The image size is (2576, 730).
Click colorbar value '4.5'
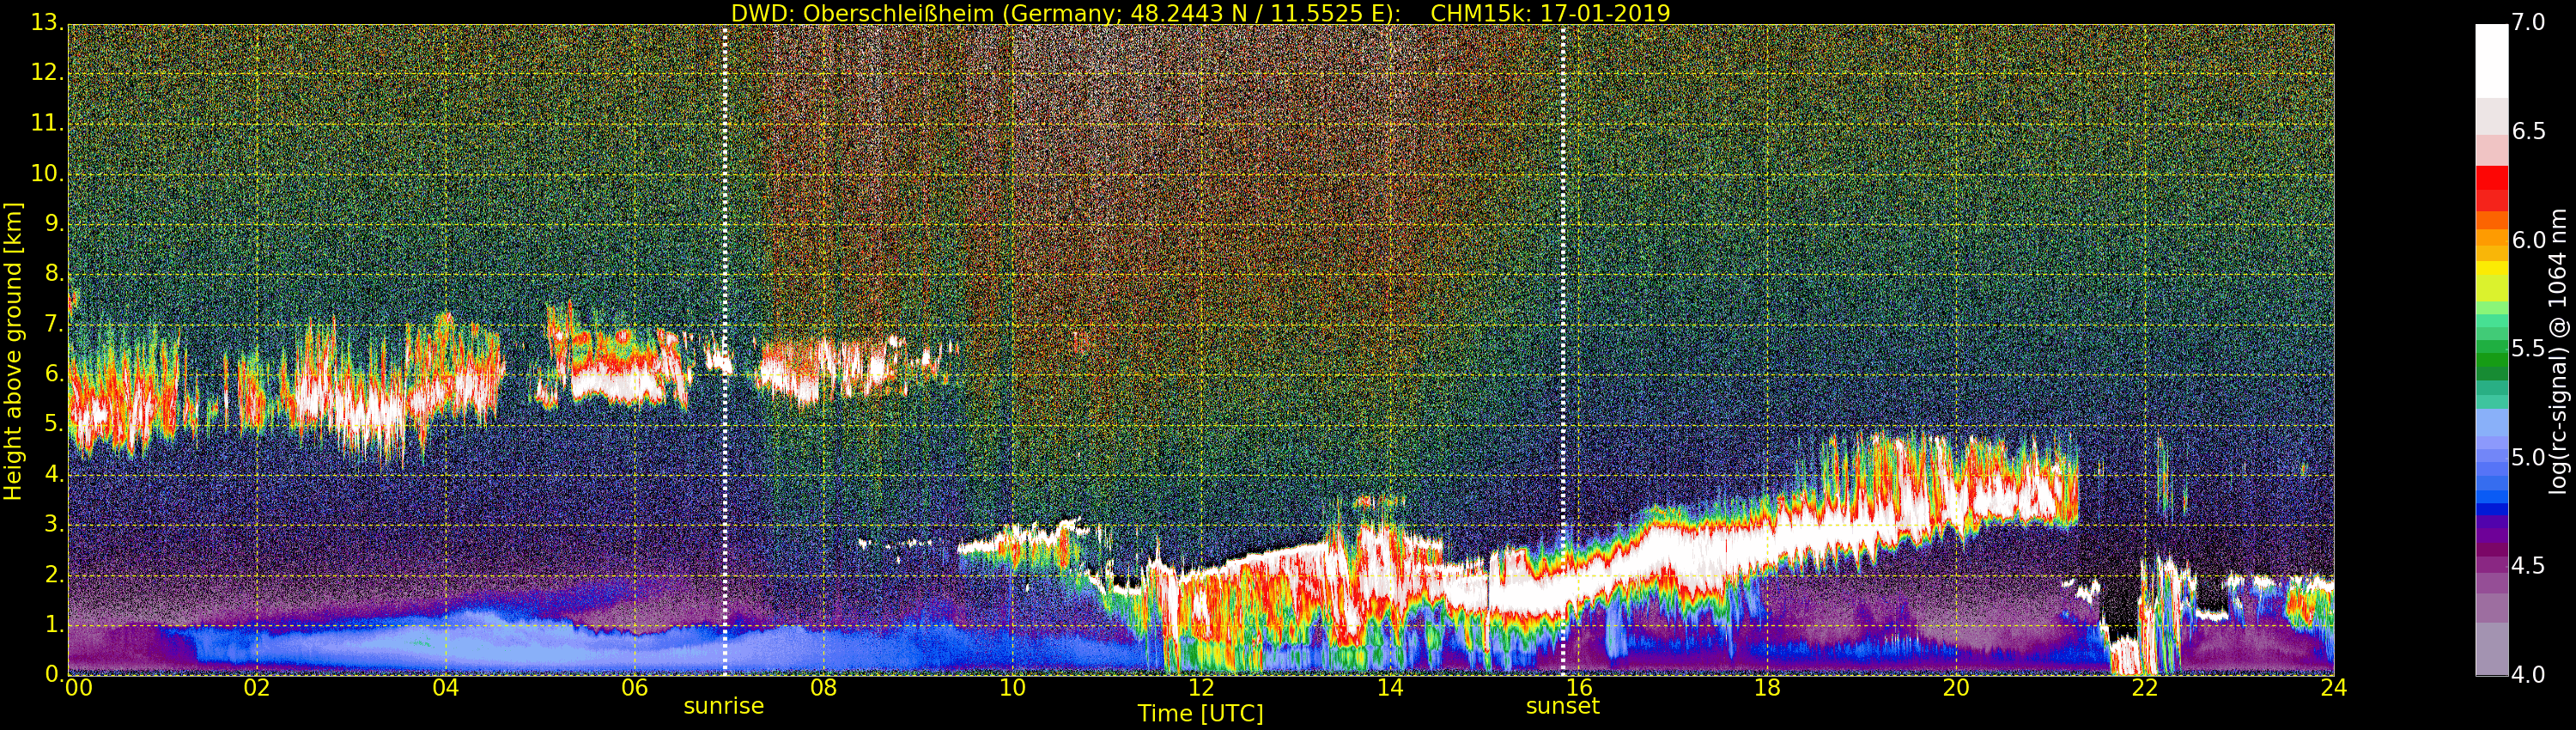coord(2529,566)
